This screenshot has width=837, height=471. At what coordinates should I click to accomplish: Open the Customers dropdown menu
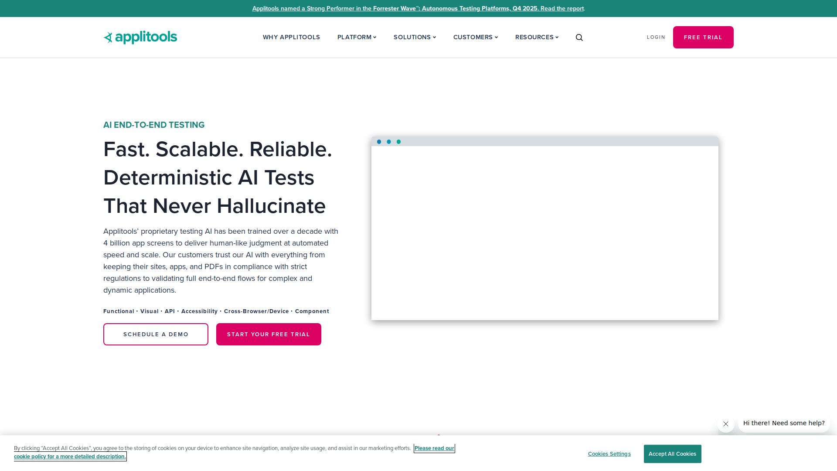tap(475, 38)
